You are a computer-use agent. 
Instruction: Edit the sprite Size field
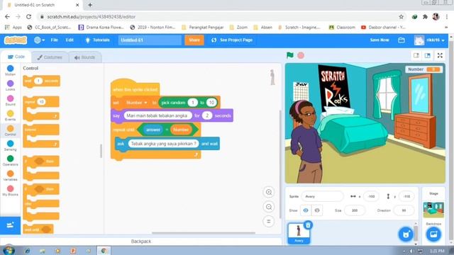point(355,210)
